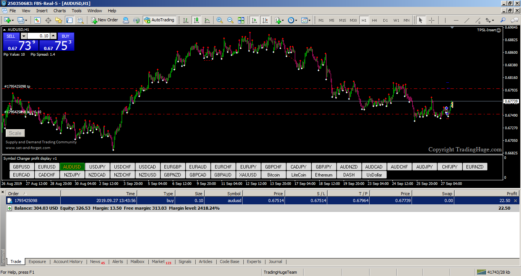Switch to M30 timeframe
This screenshot has width=521, height=276.
353,20
